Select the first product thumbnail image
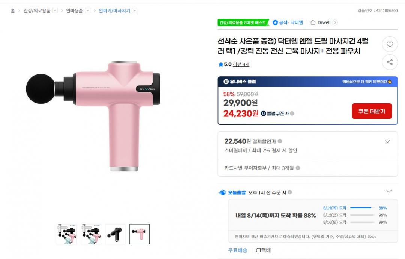 click(67, 234)
